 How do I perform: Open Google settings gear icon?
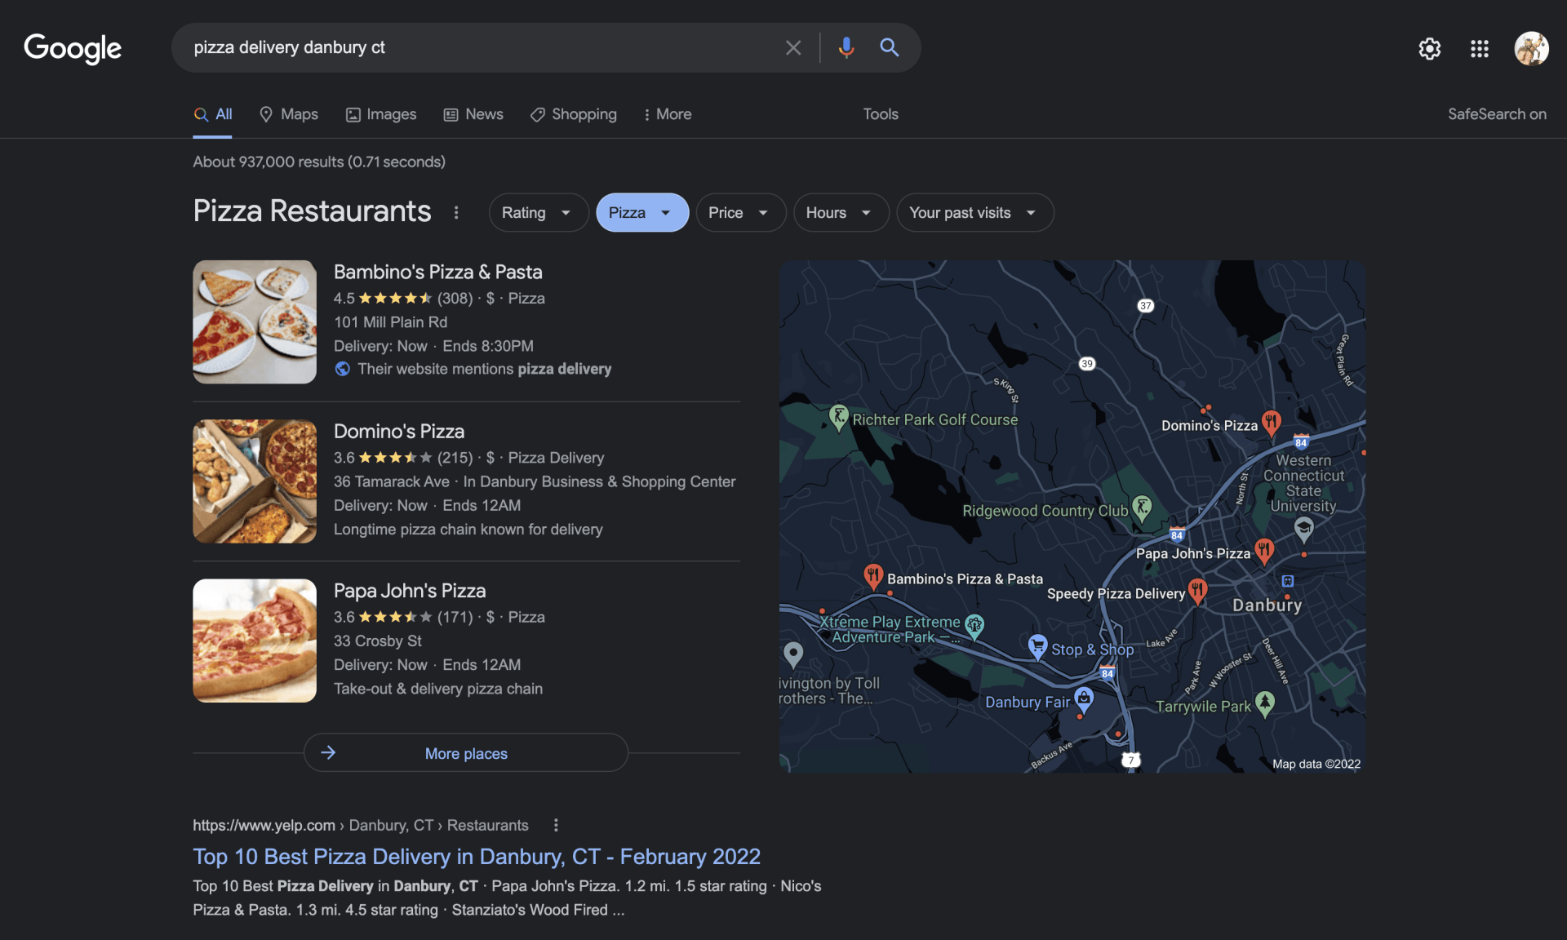pos(1429,49)
